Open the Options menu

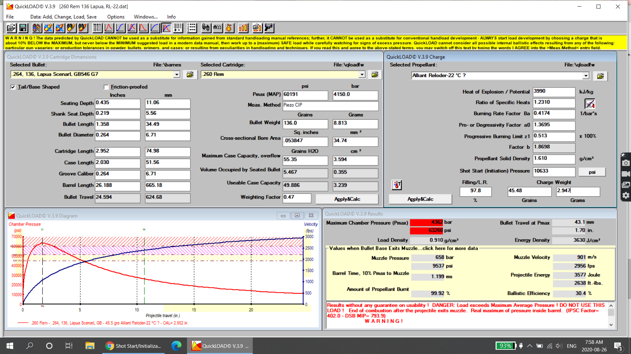116,17
